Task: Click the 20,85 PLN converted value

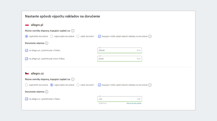Action: click(102, 103)
